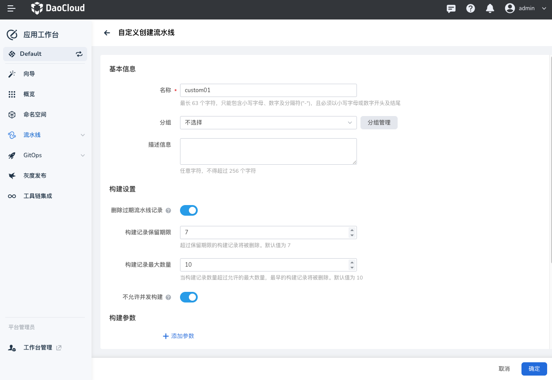Click the 分组管理 button
Viewport: 552px width, 380px height.
coord(379,123)
